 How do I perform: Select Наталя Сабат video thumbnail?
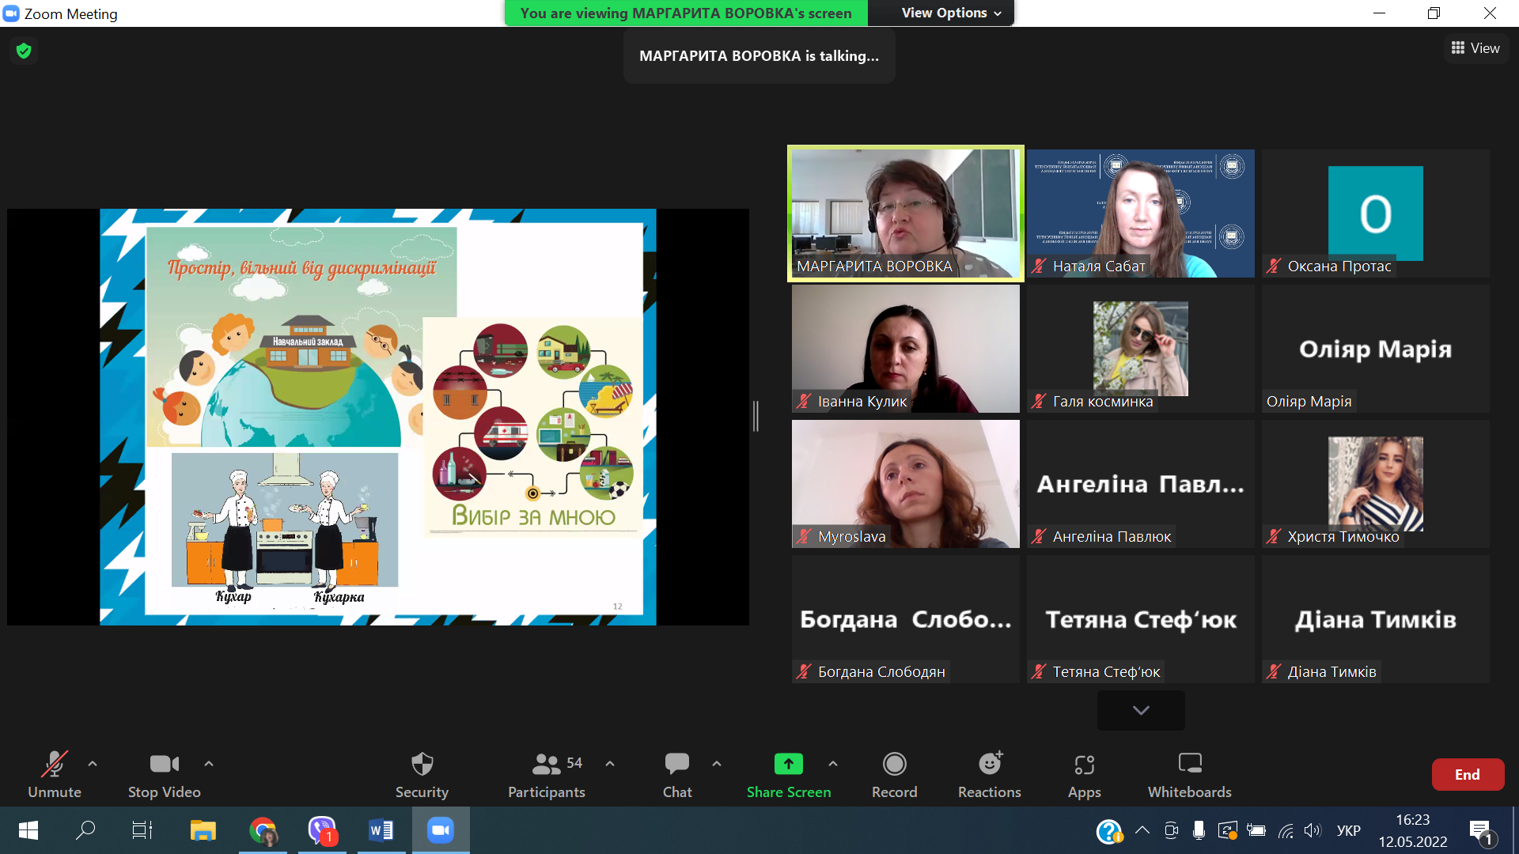pos(1140,213)
